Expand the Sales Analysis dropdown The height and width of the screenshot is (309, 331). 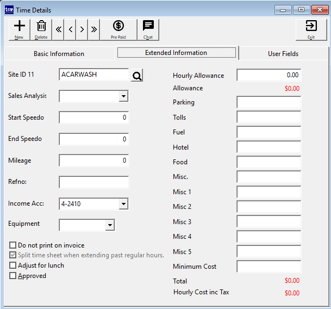pyautogui.click(x=123, y=96)
